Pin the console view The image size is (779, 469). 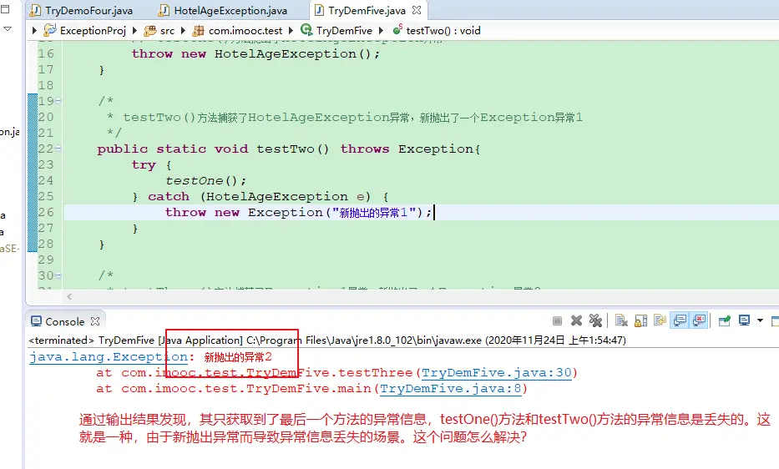725,321
